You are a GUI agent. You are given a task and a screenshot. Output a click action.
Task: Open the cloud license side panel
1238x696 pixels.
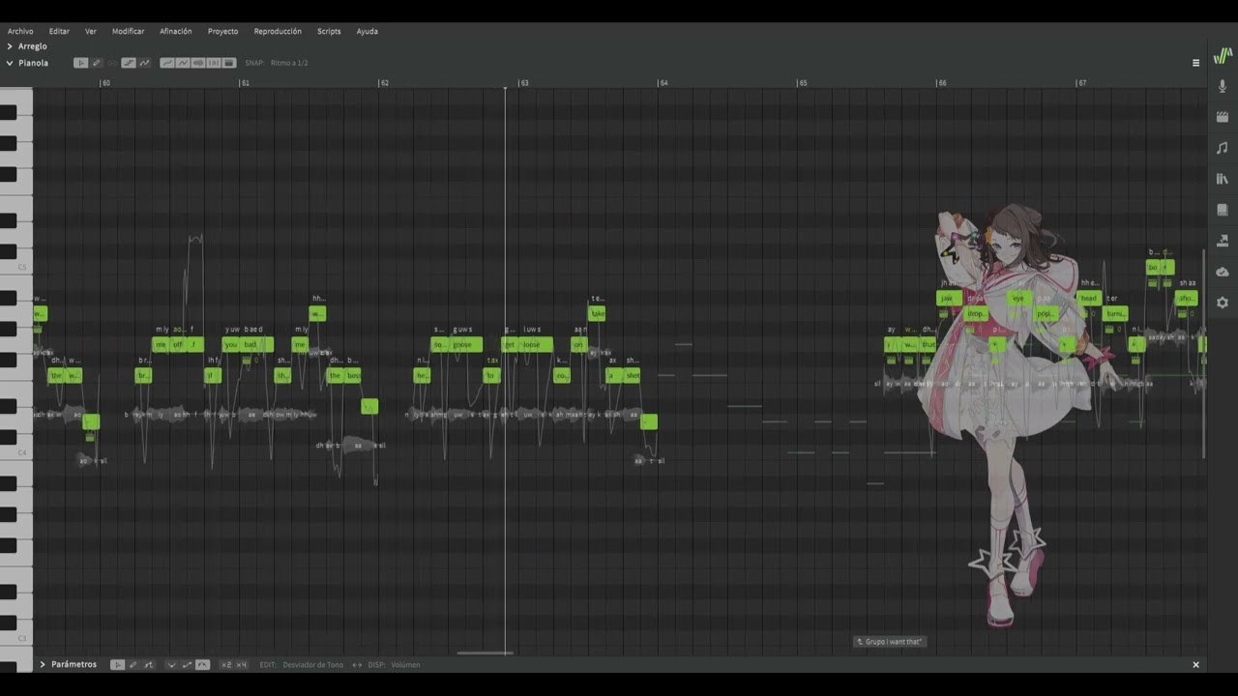(x=1223, y=272)
